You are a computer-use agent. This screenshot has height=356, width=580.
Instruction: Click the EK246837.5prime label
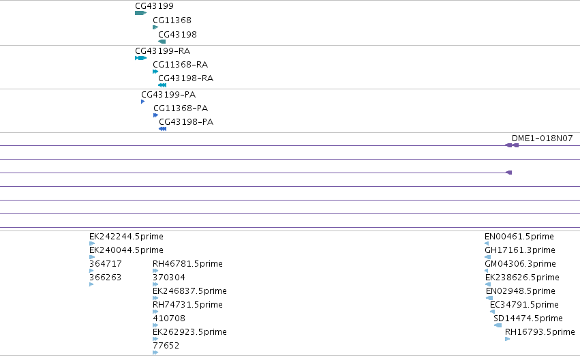tap(189, 291)
